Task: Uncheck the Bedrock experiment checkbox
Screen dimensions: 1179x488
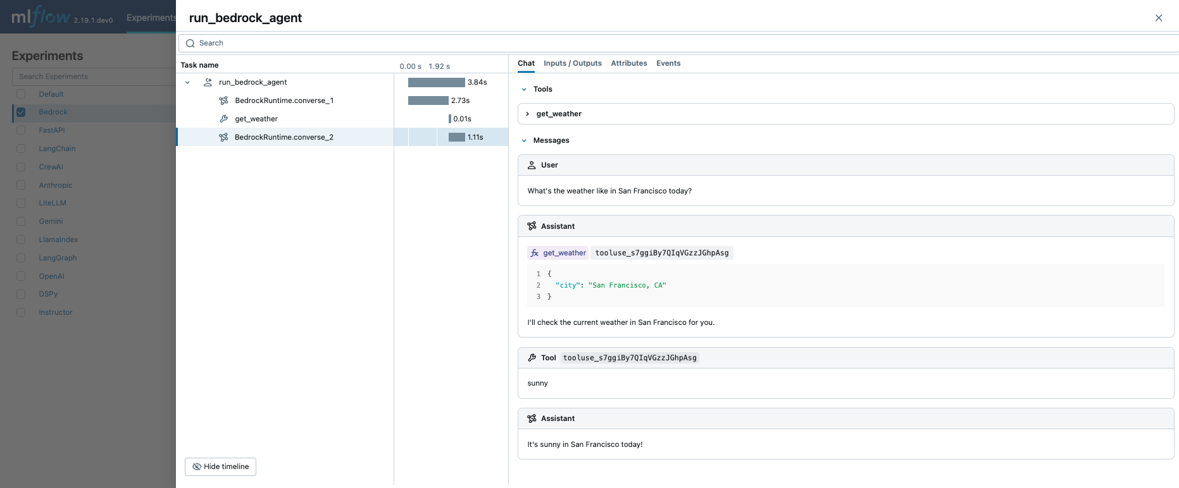Action: click(21, 112)
